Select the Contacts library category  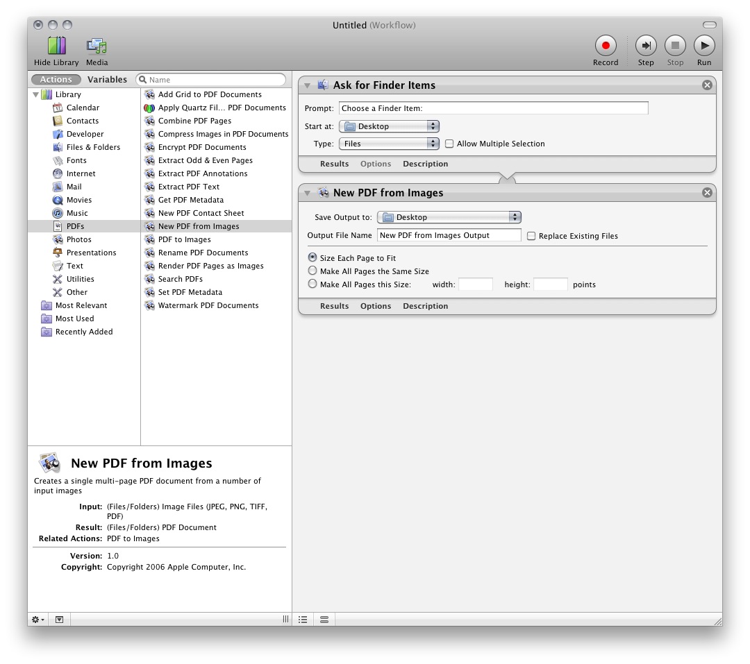click(83, 121)
